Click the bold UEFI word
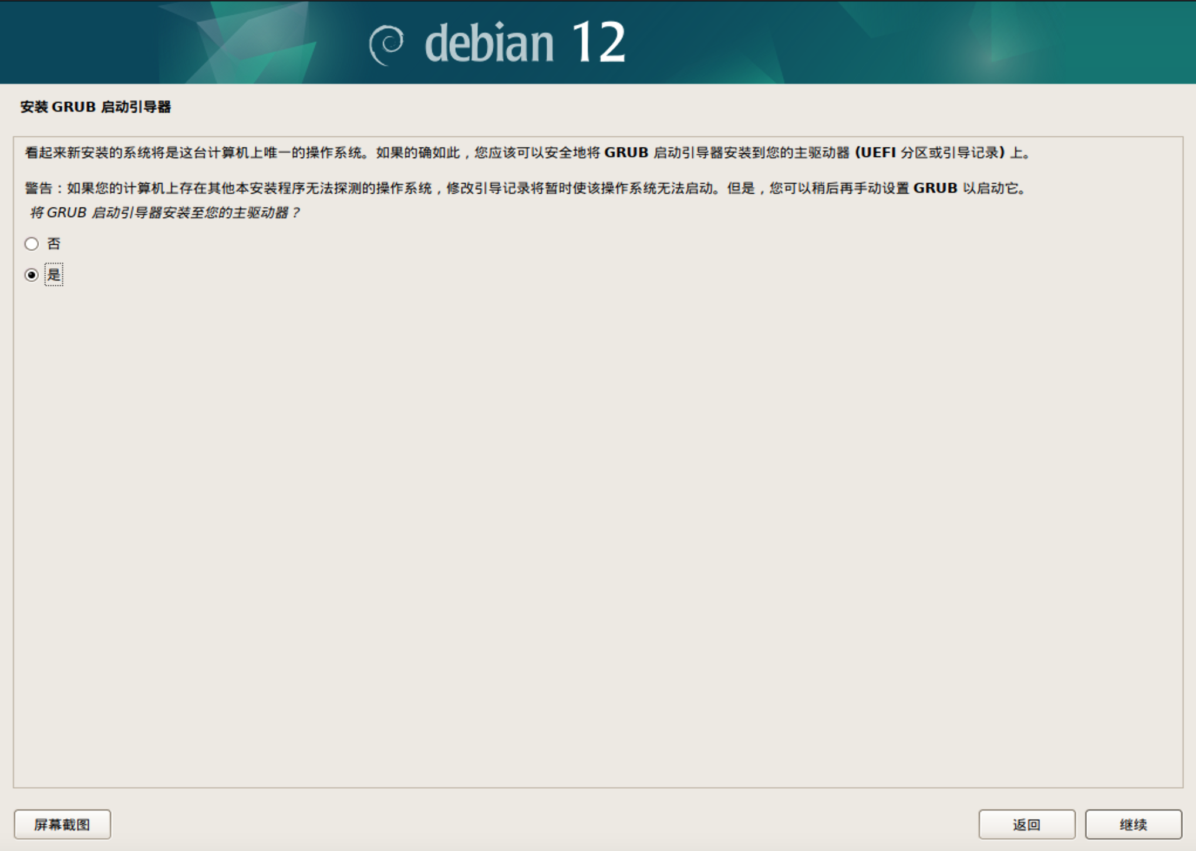This screenshot has width=1196, height=851. click(877, 153)
